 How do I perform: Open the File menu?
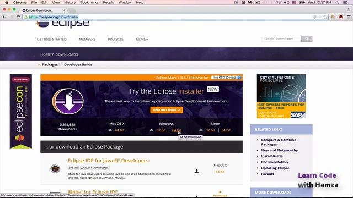tap(34, 2)
